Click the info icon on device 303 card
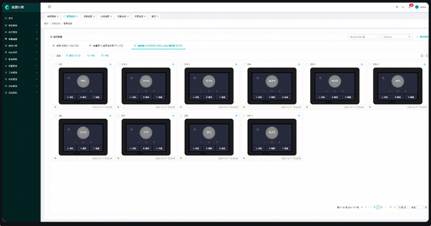The image size is (431, 226). point(111,64)
